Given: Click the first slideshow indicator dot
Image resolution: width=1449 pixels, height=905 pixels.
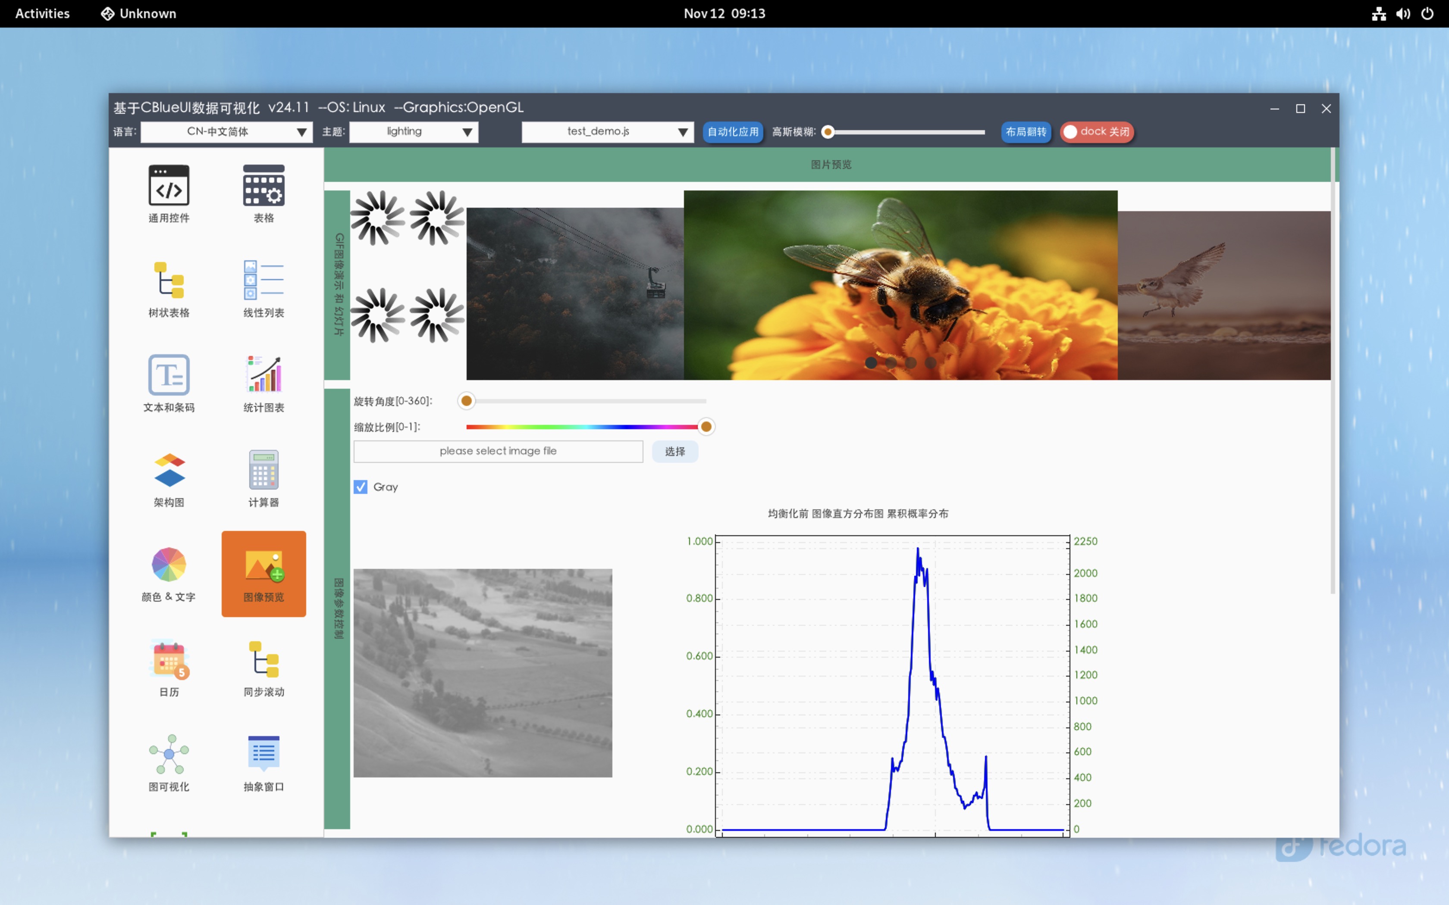Looking at the screenshot, I should coord(871,363).
